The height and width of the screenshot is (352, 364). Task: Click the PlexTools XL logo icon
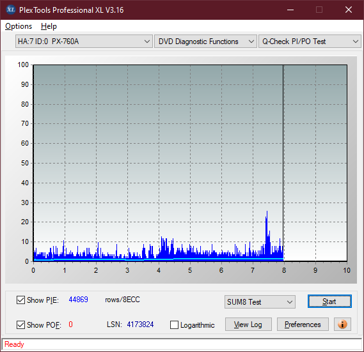(x=11, y=10)
